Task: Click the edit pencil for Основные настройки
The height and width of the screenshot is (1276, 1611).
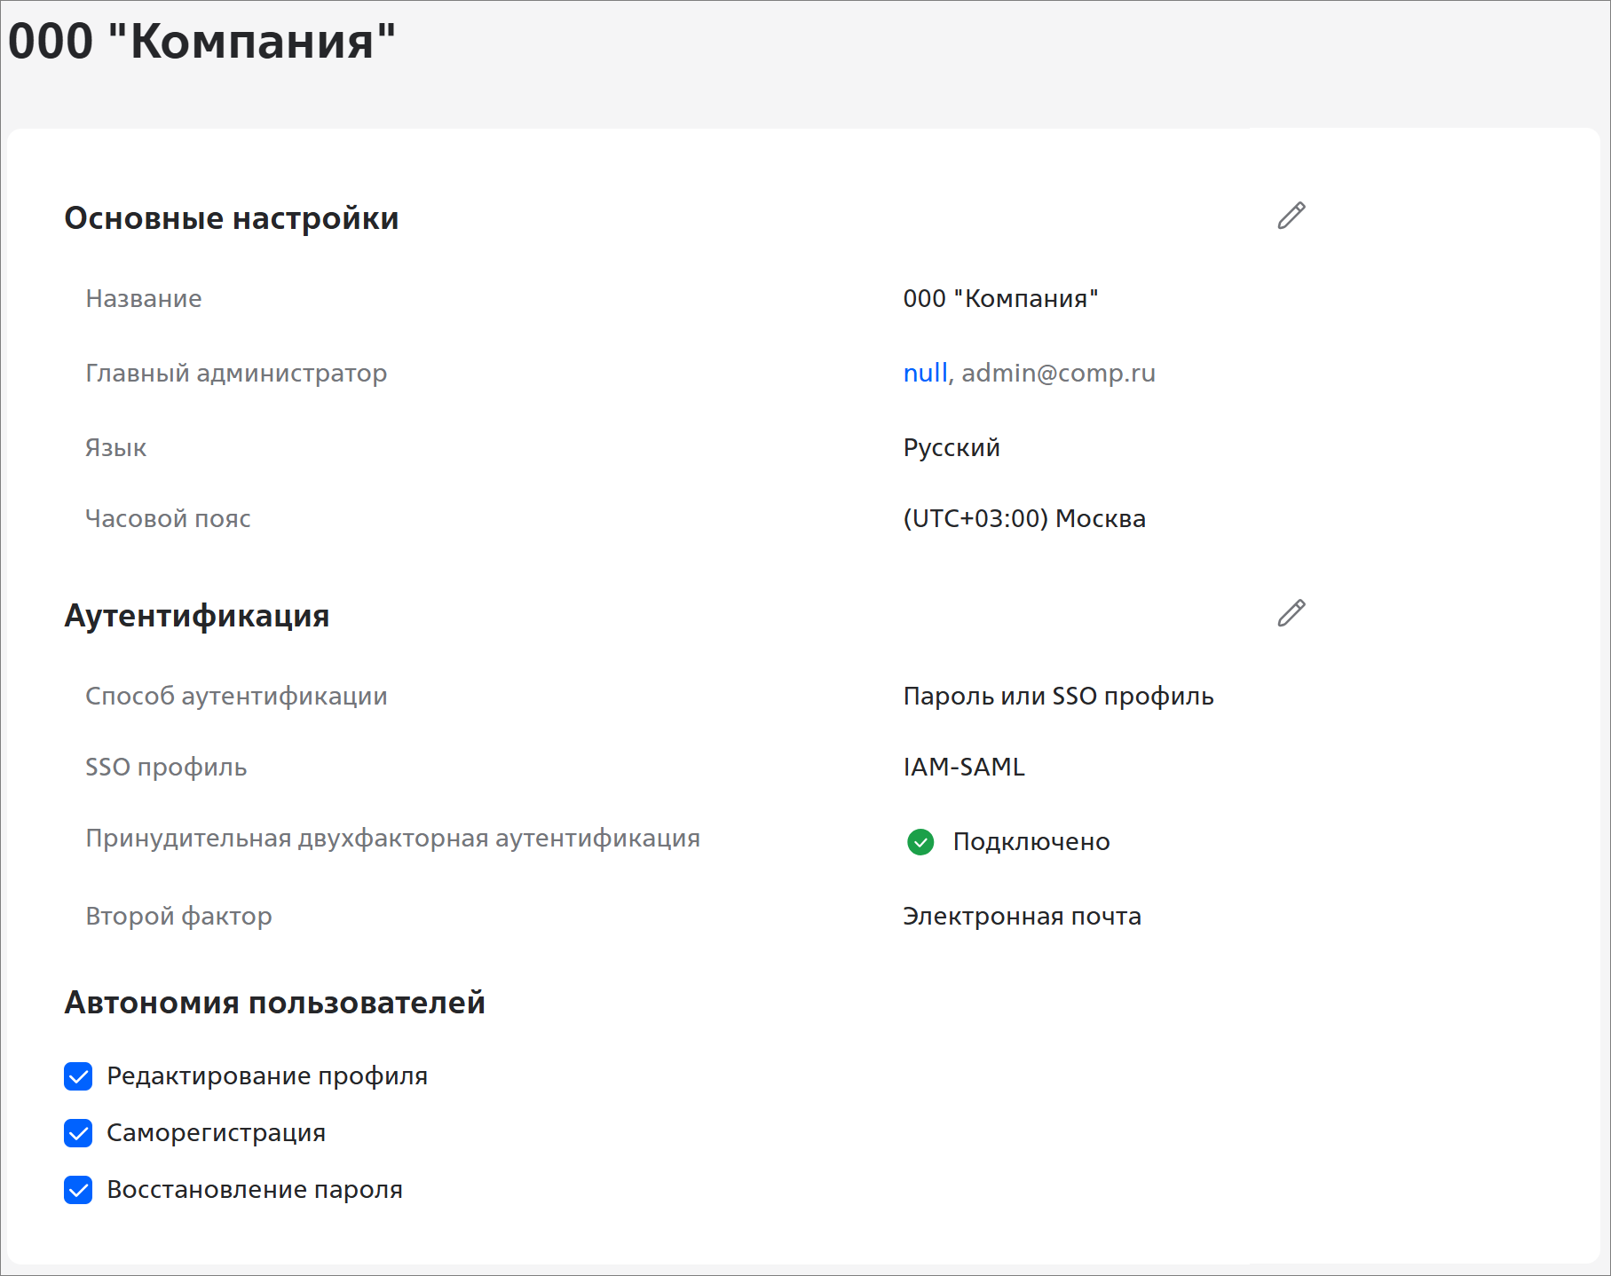Action: click(1291, 216)
